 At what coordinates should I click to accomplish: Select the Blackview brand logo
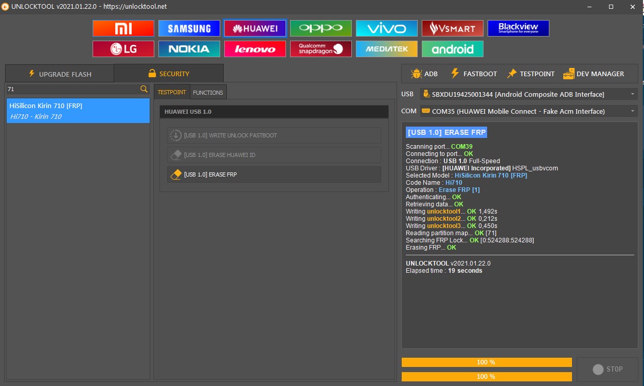coord(518,28)
